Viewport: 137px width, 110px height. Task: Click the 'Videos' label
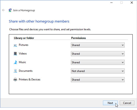pos(23,54)
